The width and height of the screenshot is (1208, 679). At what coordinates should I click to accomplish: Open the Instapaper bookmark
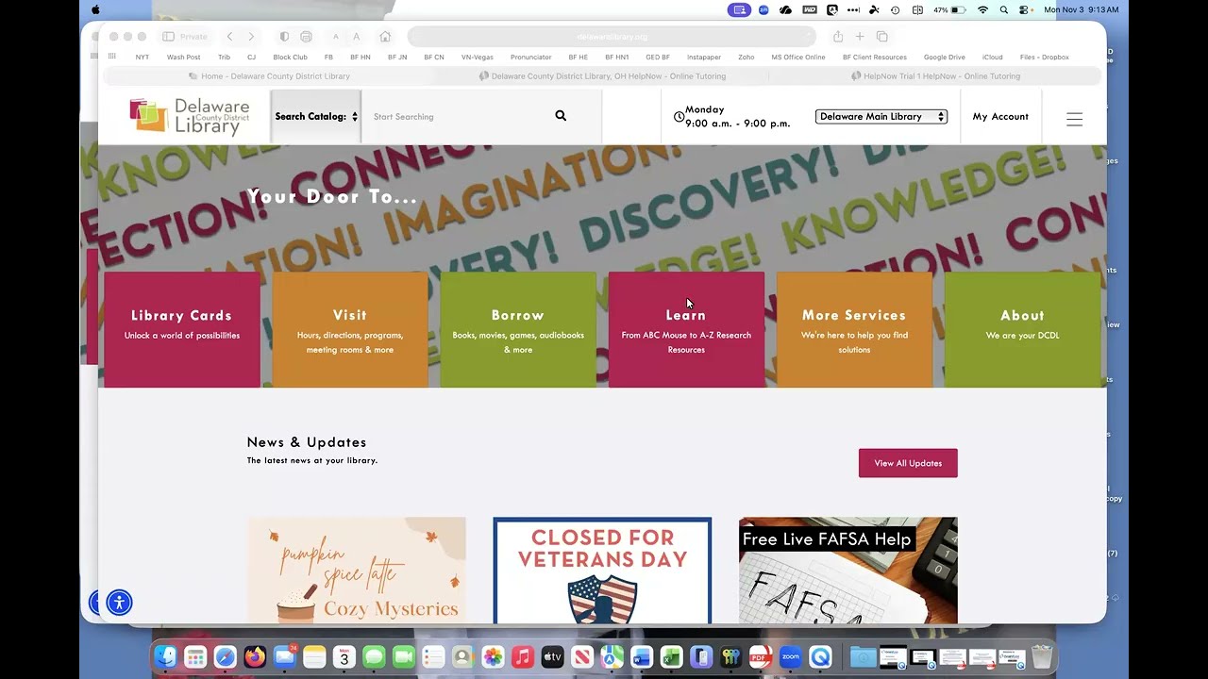704,57
